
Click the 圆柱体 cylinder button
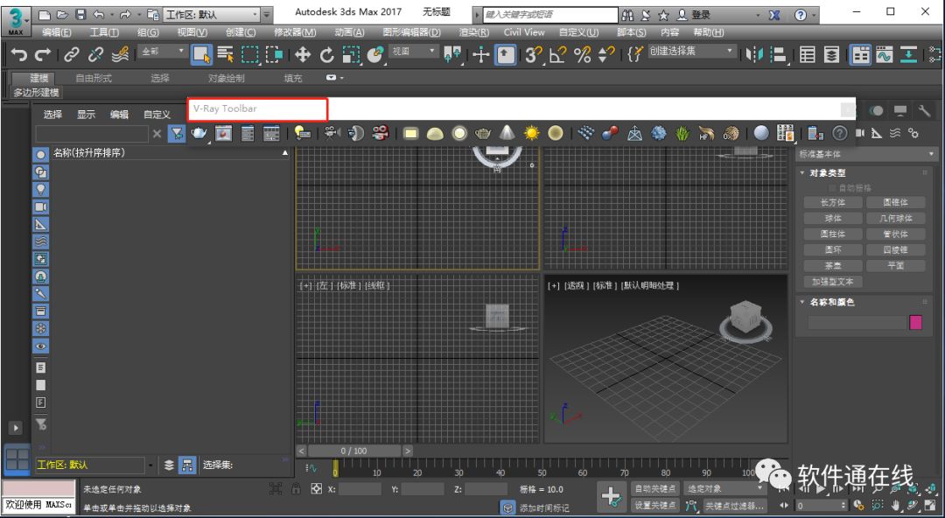pos(833,234)
